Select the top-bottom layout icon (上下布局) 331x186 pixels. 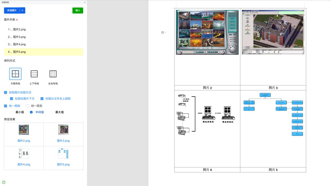pos(34,74)
